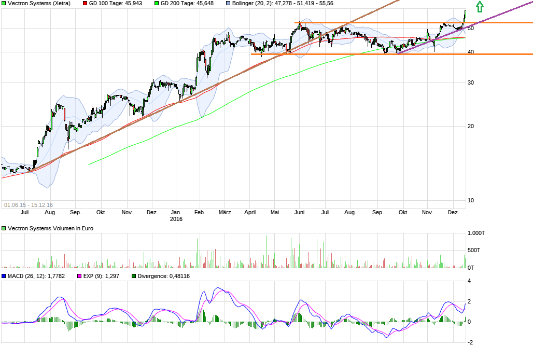Screen dimensions: 533x346
Task: Click the 2016 year marker on the time axis
Action: [x=176, y=219]
